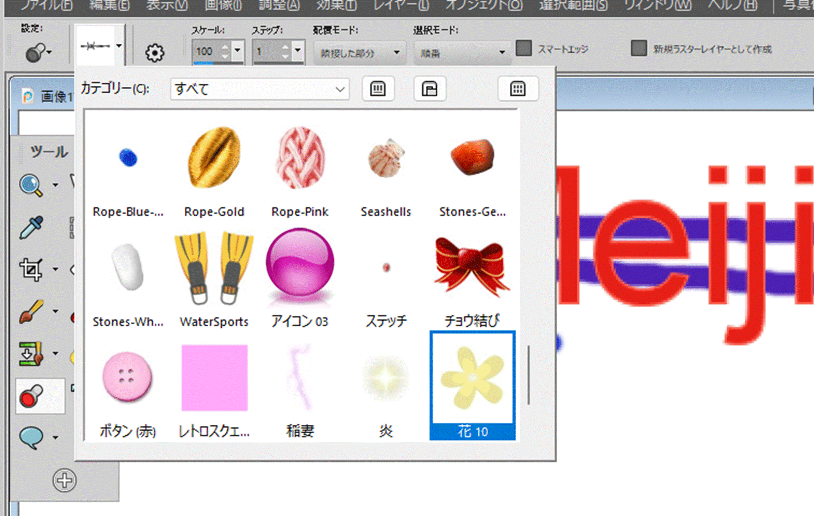
Task: Click the tube list vertical scrollbar
Action: (x=529, y=375)
